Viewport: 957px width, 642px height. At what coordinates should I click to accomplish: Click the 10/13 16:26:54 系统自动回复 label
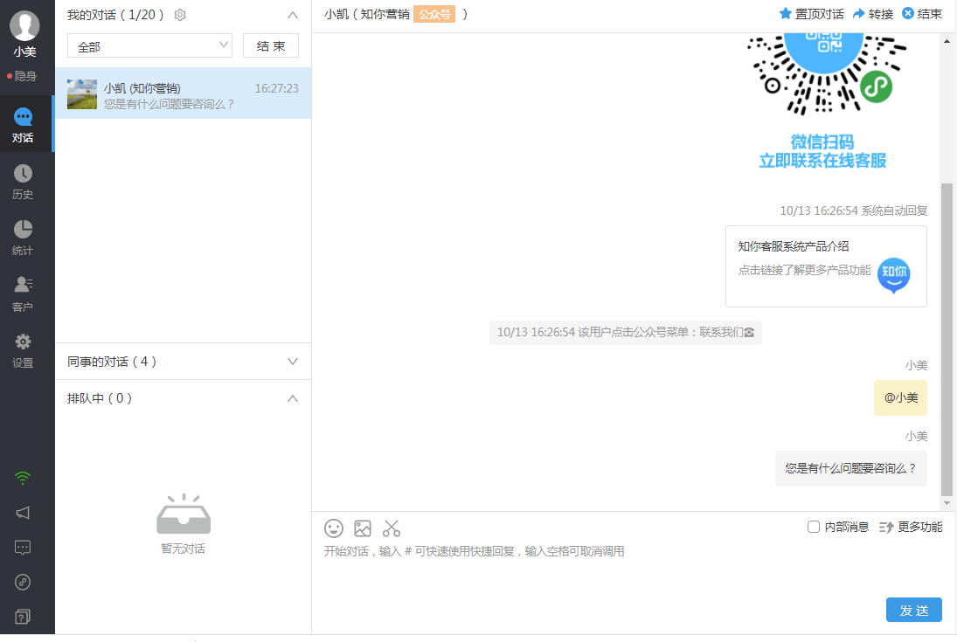[853, 211]
